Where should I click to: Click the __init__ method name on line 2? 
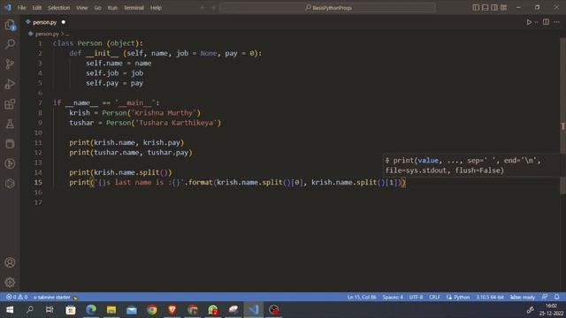[102, 53]
